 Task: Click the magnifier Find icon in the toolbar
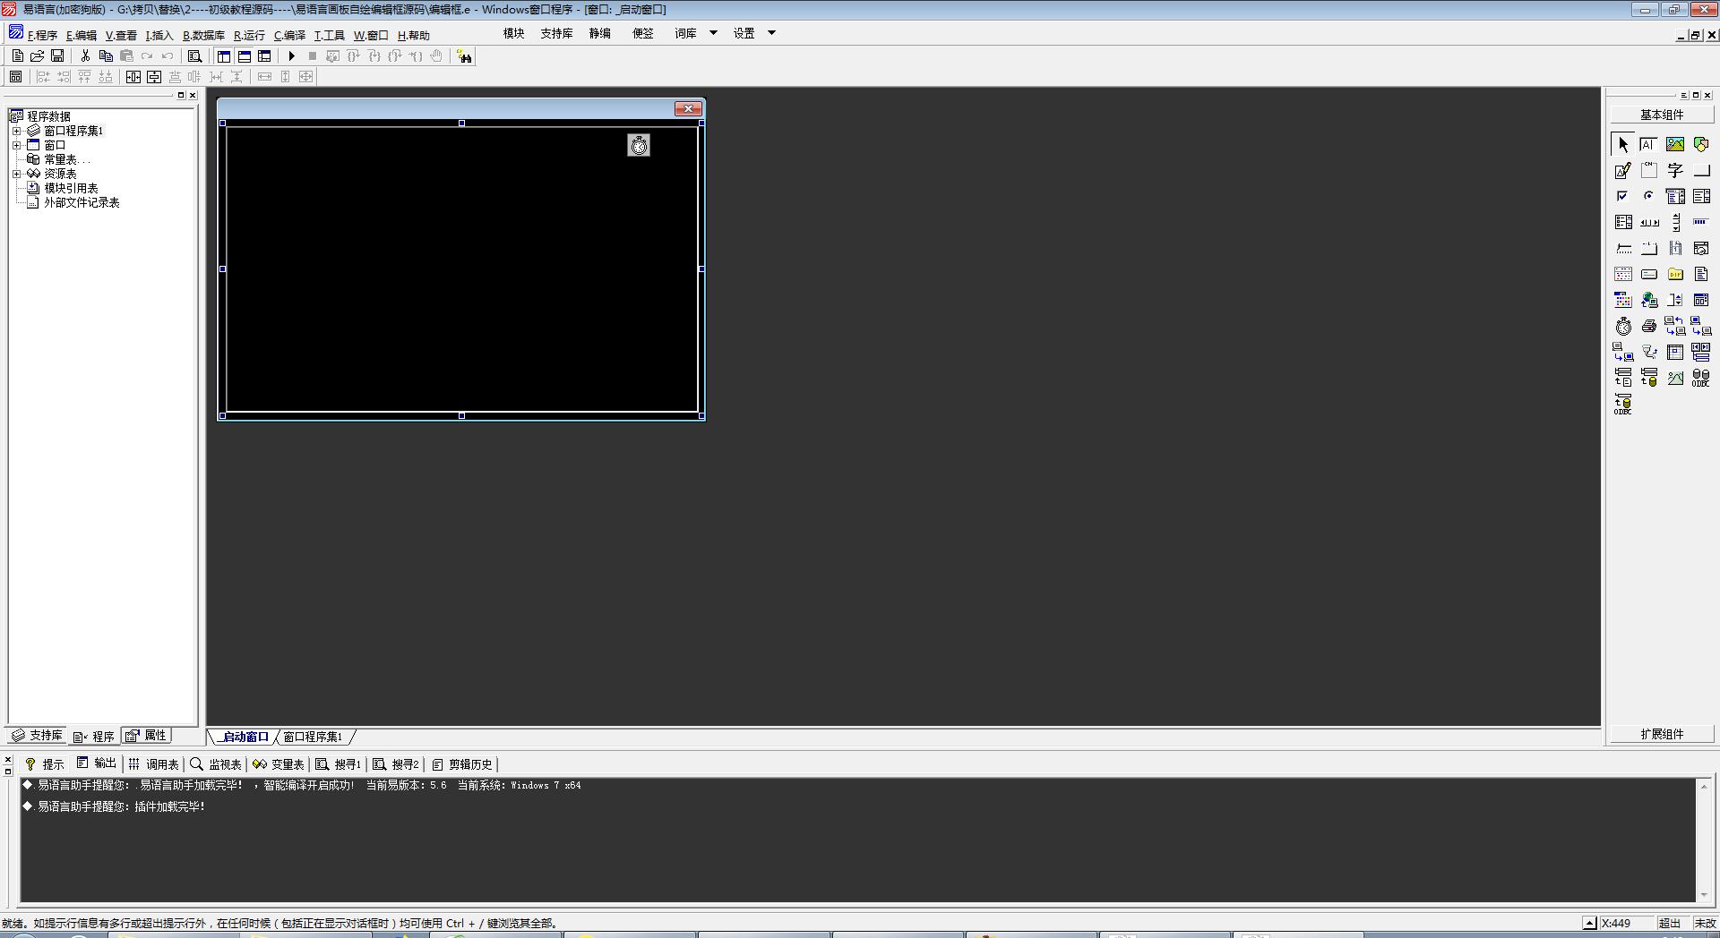coord(194,55)
